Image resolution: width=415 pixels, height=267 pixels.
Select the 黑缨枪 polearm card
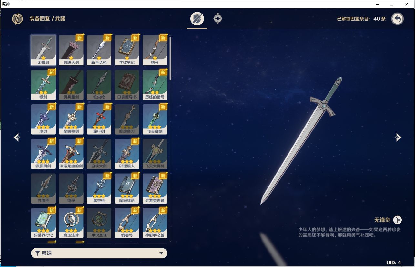pyautogui.click(x=99, y=188)
